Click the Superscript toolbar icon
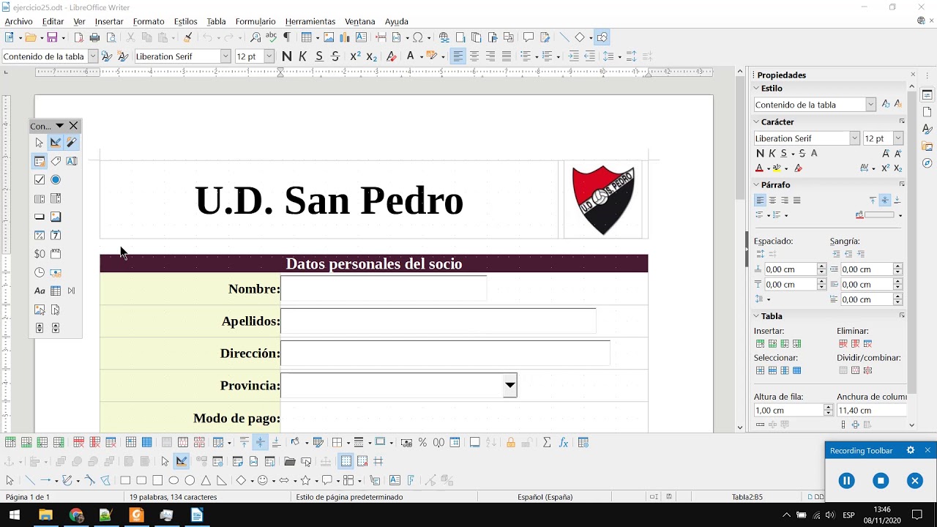The height and width of the screenshot is (527, 937). [356, 56]
